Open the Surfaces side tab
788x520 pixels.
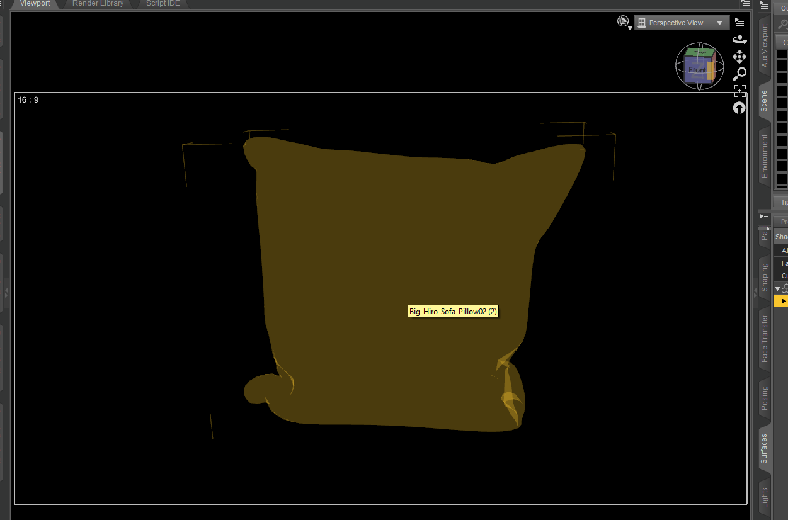point(765,449)
